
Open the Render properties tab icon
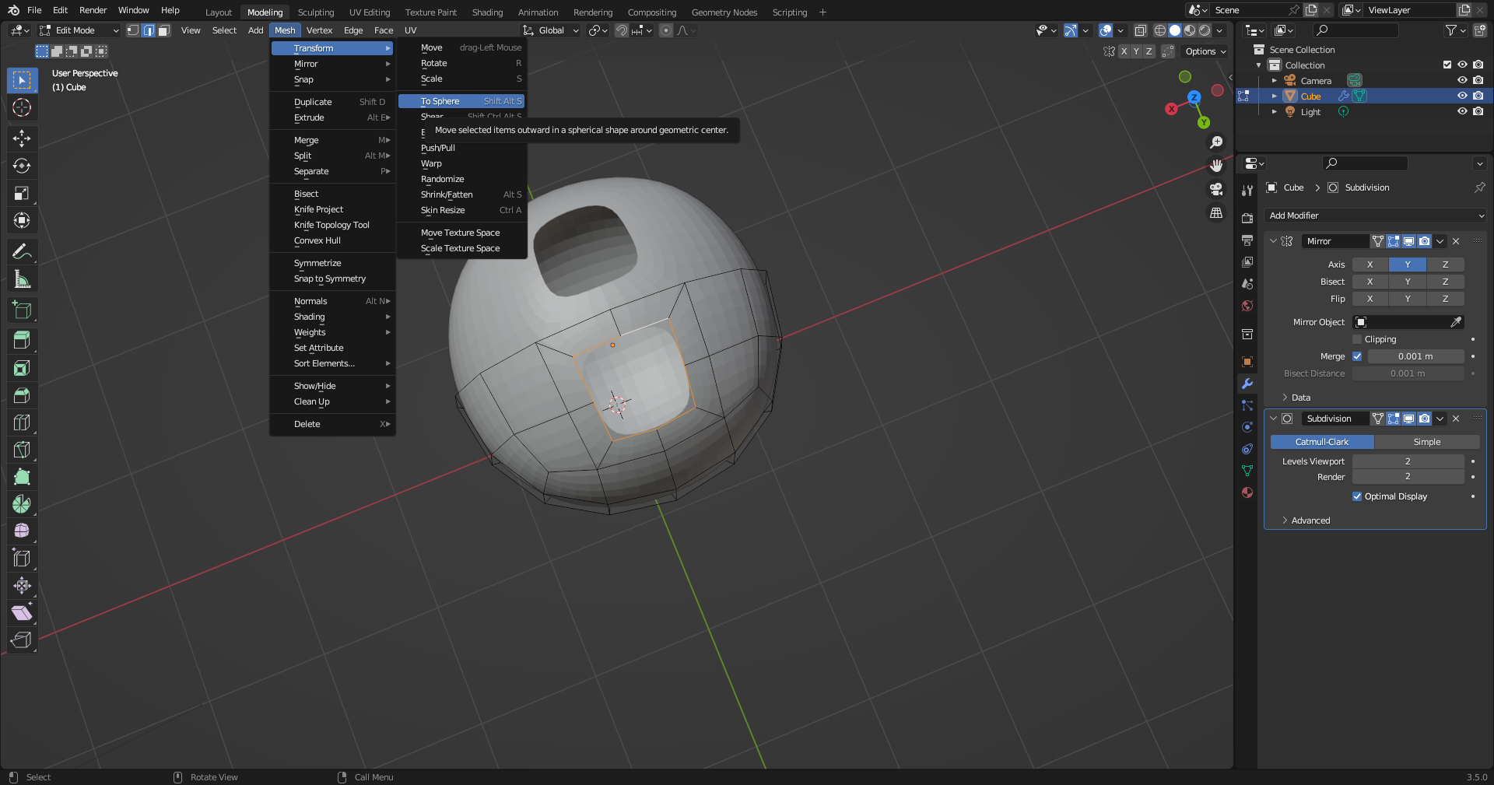(1247, 218)
